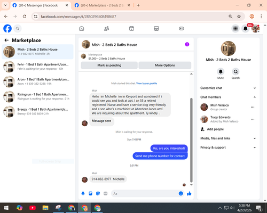Open the Facebook menu grid icon
This screenshot has width=267, height=213.
coord(235,28)
